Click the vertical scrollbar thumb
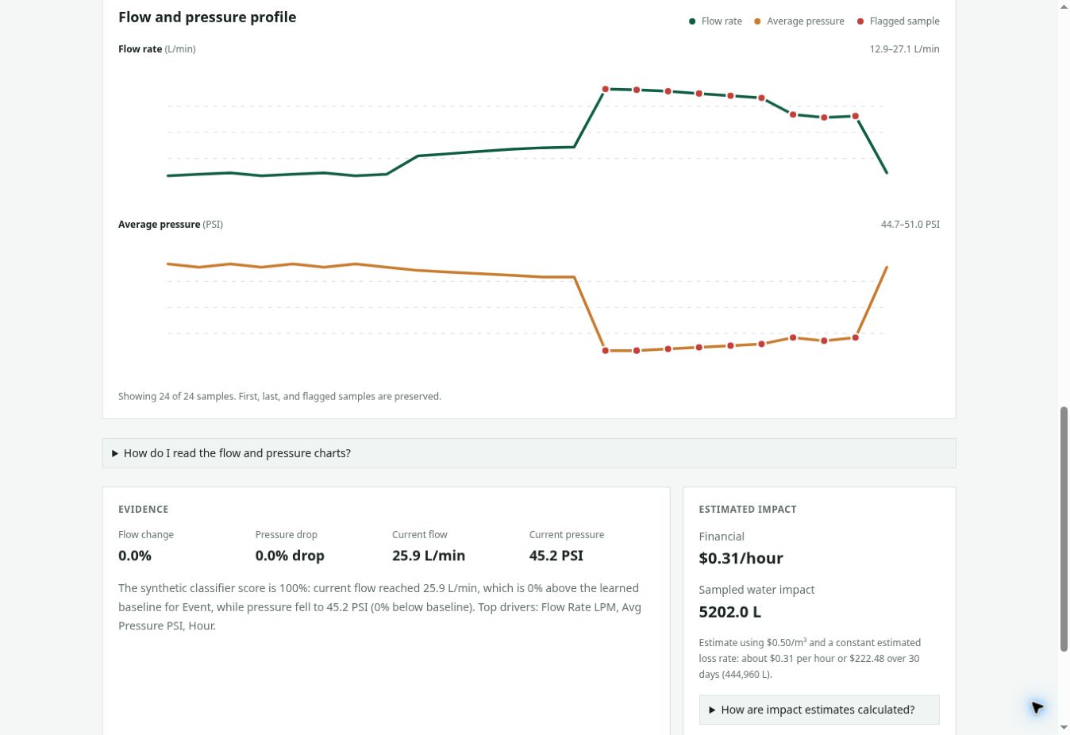The height and width of the screenshot is (735, 1070). (x=1064, y=529)
